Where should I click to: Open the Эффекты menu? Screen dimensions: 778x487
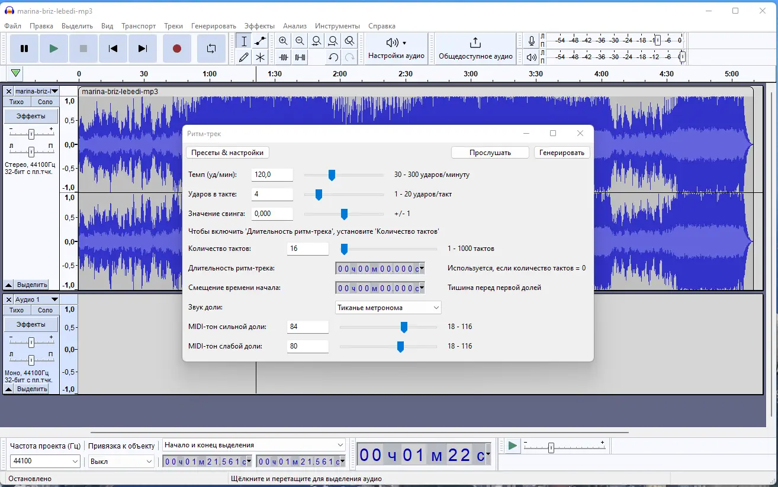pos(259,26)
